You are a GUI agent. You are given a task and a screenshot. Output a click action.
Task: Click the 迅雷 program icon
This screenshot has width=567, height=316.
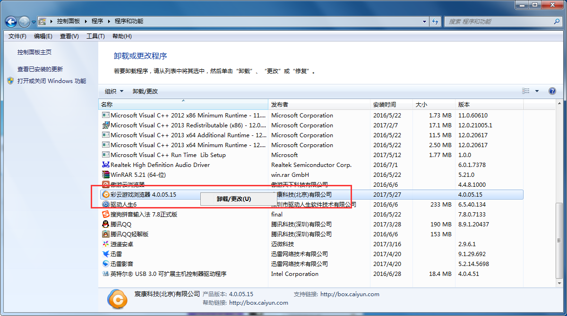[x=106, y=254]
